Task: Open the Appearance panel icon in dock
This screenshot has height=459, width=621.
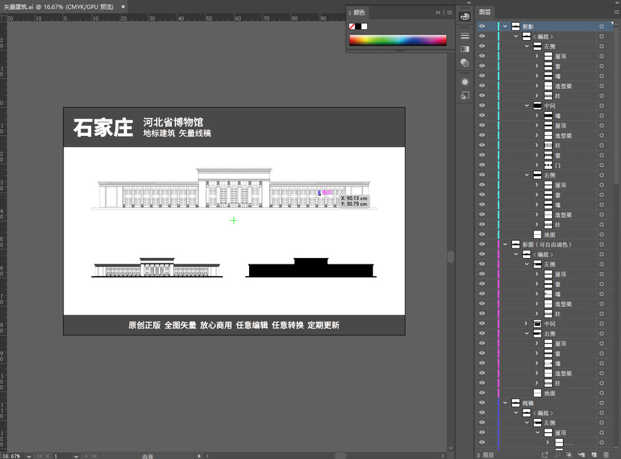Action: pos(465,82)
